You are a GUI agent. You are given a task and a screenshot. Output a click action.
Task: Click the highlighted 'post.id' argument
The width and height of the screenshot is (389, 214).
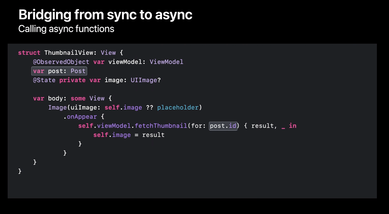coord(223,126)
